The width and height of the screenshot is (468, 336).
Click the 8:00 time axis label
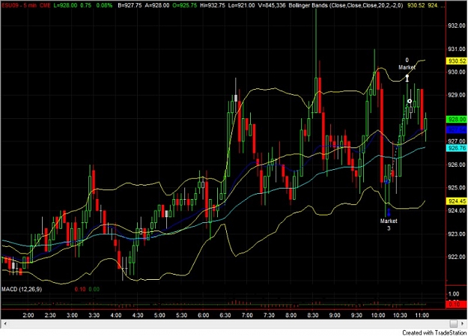click(x=291, y=315)
